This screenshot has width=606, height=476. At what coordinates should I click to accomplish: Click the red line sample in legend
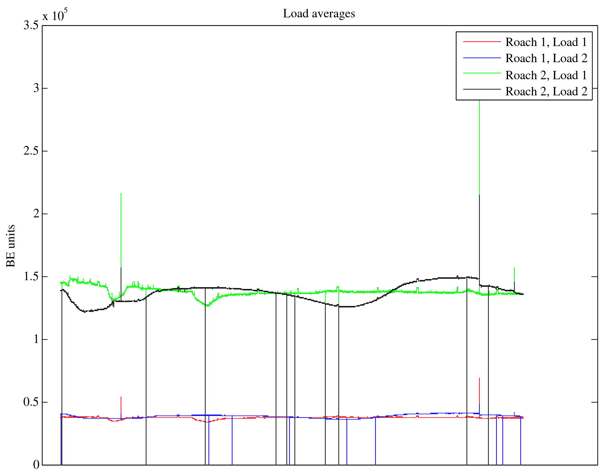click(481, 42)
